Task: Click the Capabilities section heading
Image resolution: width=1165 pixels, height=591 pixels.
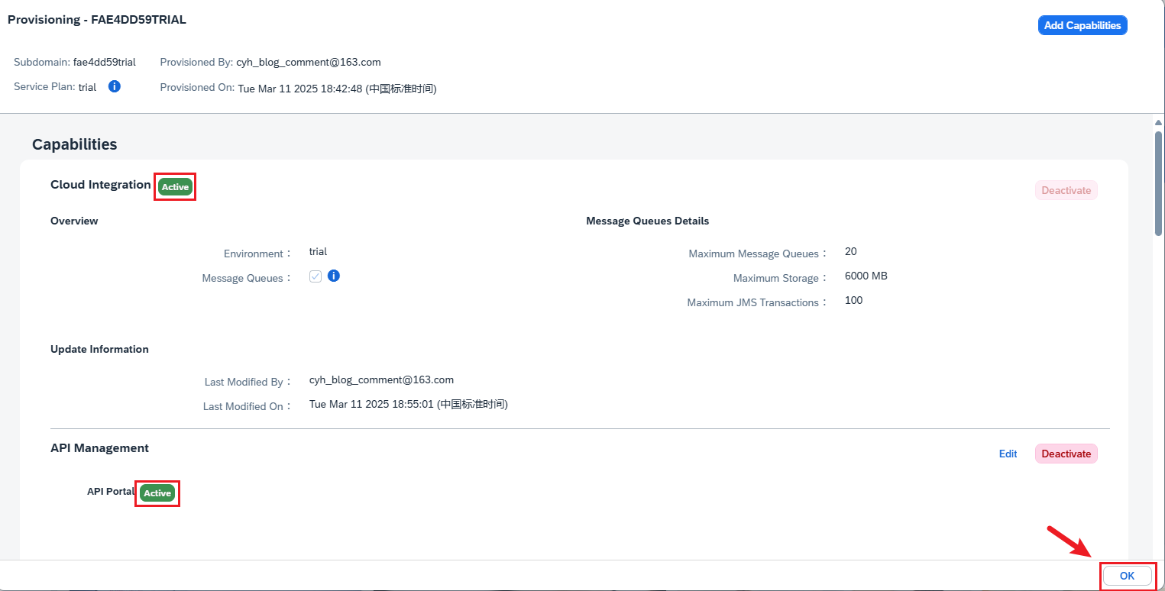Action: coord(74,144)
